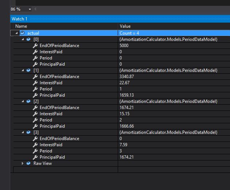
Task: Click wrench icon for PrincipalPaid under [3]
Action: (x=35, y=157)
